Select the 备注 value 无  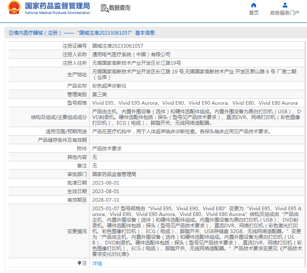click(94, 166)
